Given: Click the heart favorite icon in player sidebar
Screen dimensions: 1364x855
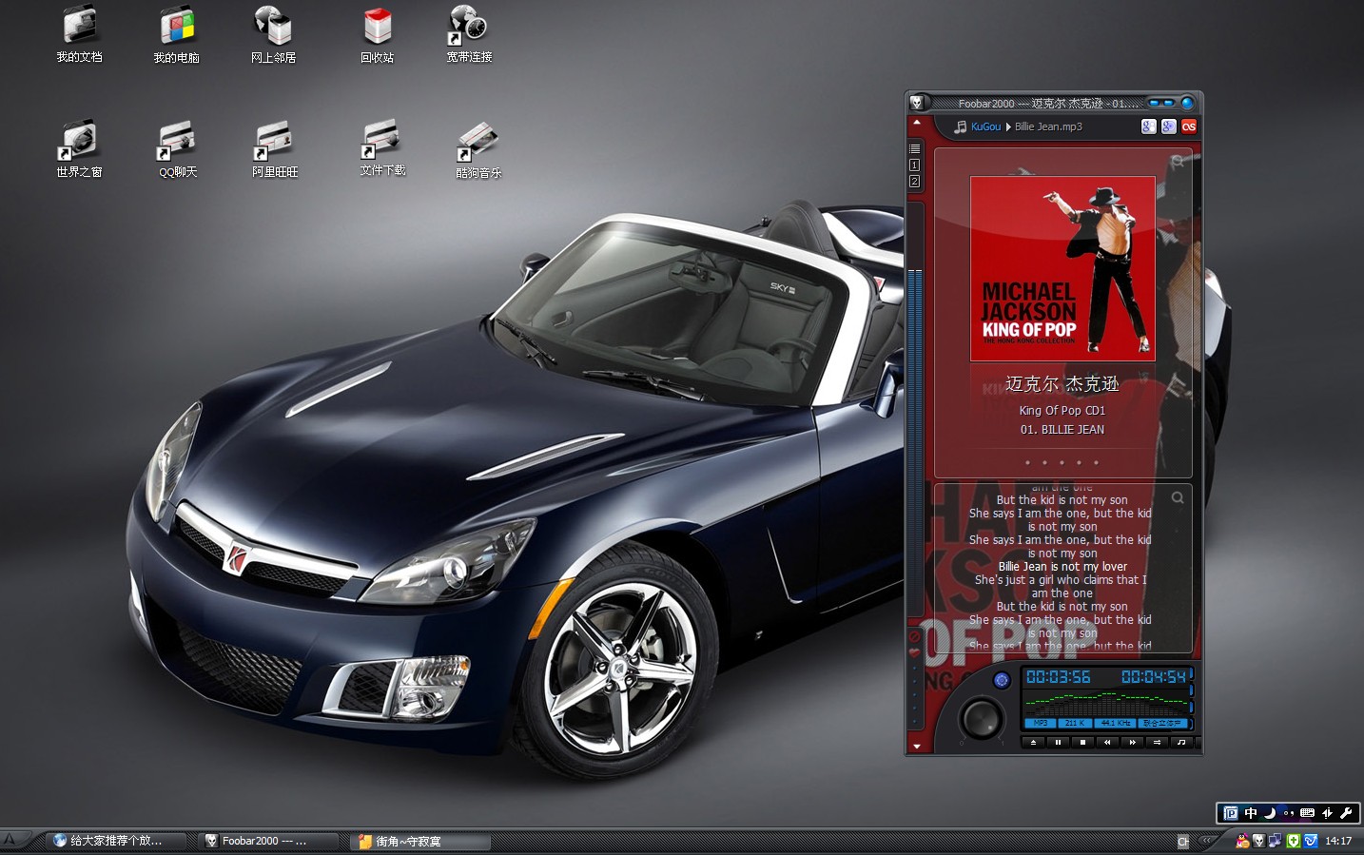Looking at the screenshot, I should pyautogui.click(x=914, y=653).
